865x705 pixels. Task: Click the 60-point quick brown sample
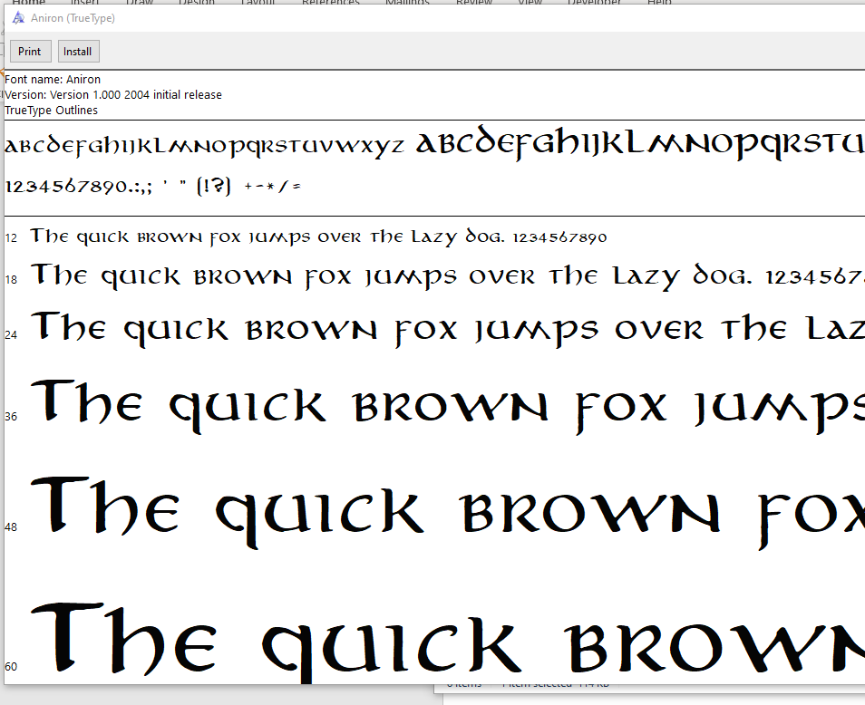tap(447, 642)
